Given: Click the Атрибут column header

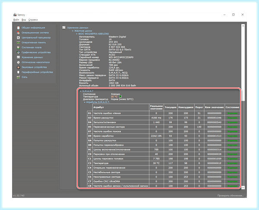Looking at the screenshot, I should [x=121, y=107].
